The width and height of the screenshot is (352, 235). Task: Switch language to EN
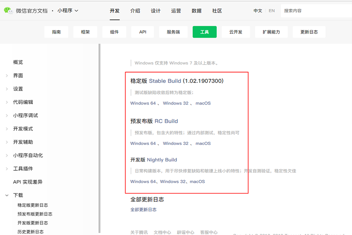[x=272, y=11]
